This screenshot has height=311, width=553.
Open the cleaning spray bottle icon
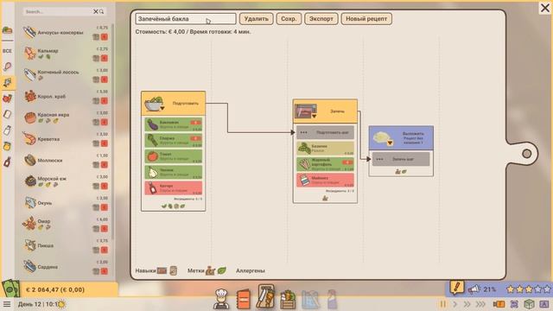(332, 300)
